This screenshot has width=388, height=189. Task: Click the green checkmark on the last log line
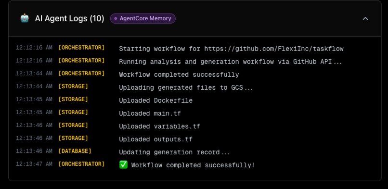click(x=123, y=165)
